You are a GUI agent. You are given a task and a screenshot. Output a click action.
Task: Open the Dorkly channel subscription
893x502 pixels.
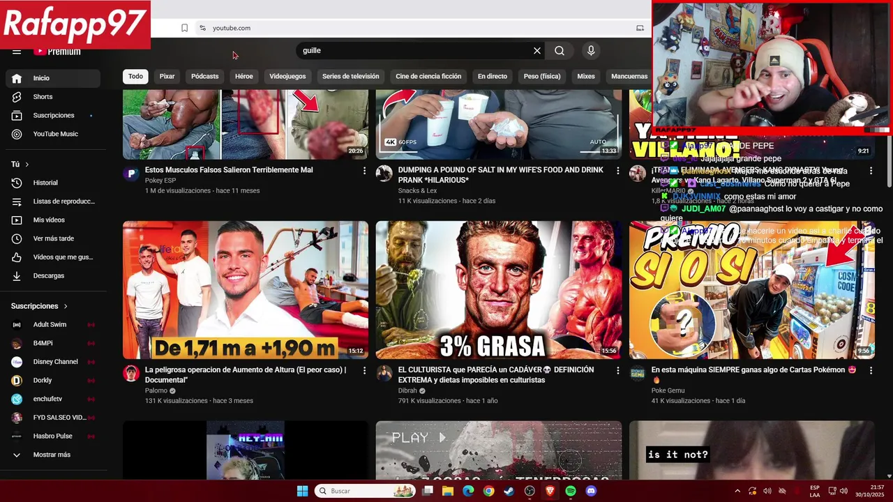click(x=53, y=381)
